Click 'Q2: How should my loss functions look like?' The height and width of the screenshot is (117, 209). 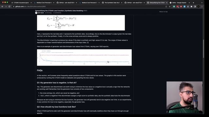tap(56, 107)
